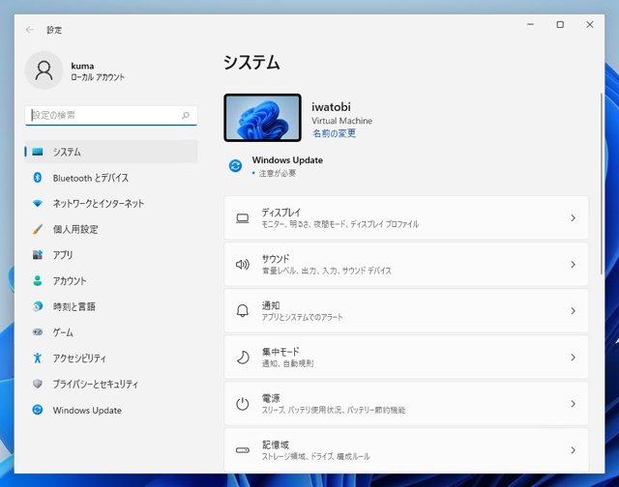
Task: Click the iwatobi device name
Action: pos(331,107)
